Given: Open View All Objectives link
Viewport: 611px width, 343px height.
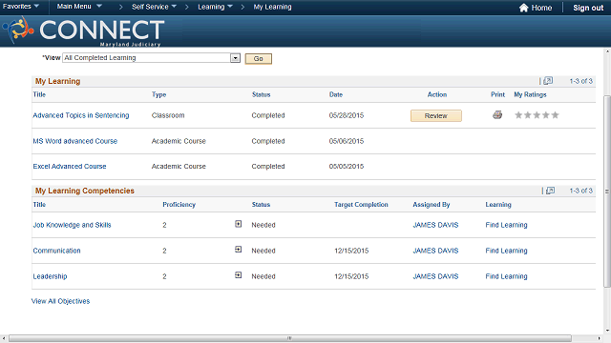Looking at the screenshot, I should (60, 301).
